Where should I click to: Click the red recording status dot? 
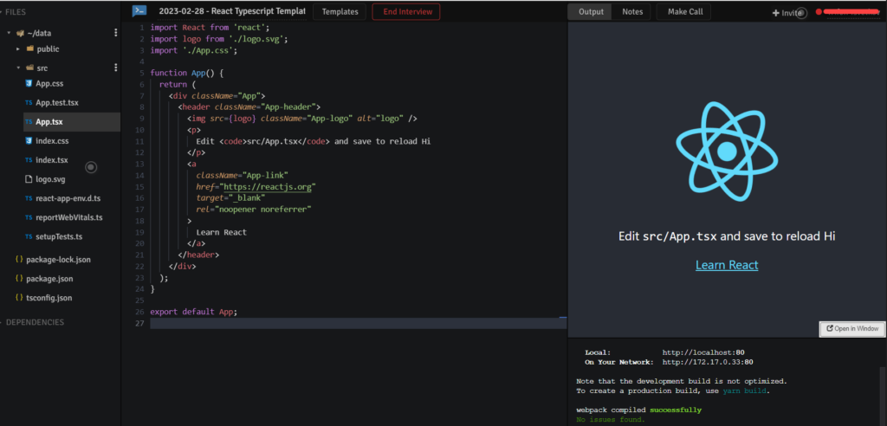pyautogui.click(x=818, y=12)
